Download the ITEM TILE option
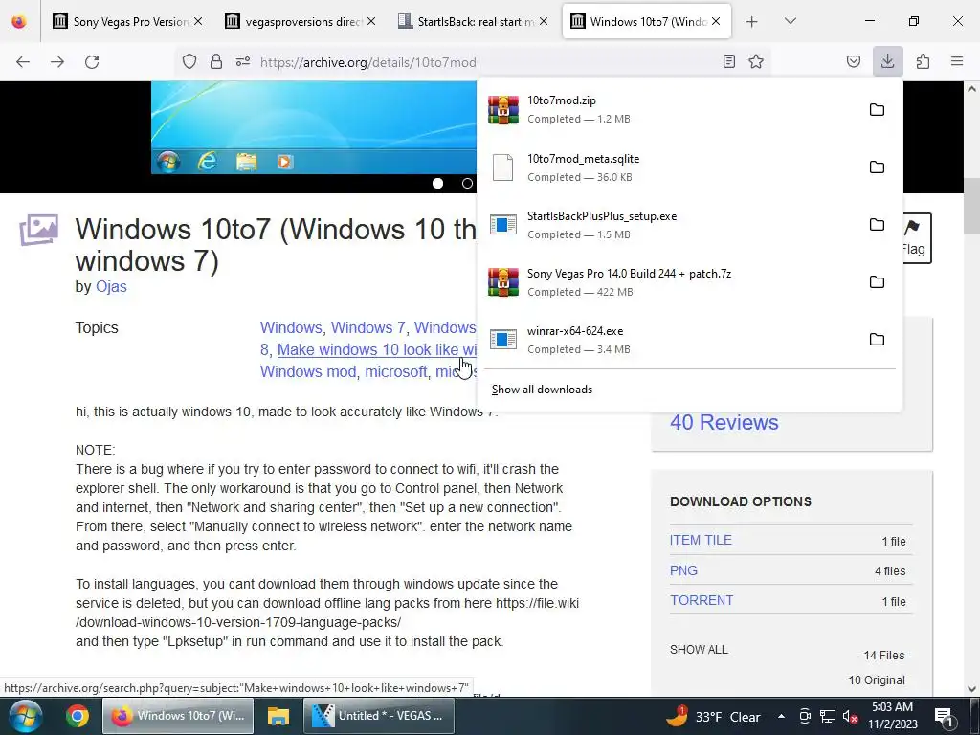This screenshot has width=980, height=735. [x=701, y=540]
